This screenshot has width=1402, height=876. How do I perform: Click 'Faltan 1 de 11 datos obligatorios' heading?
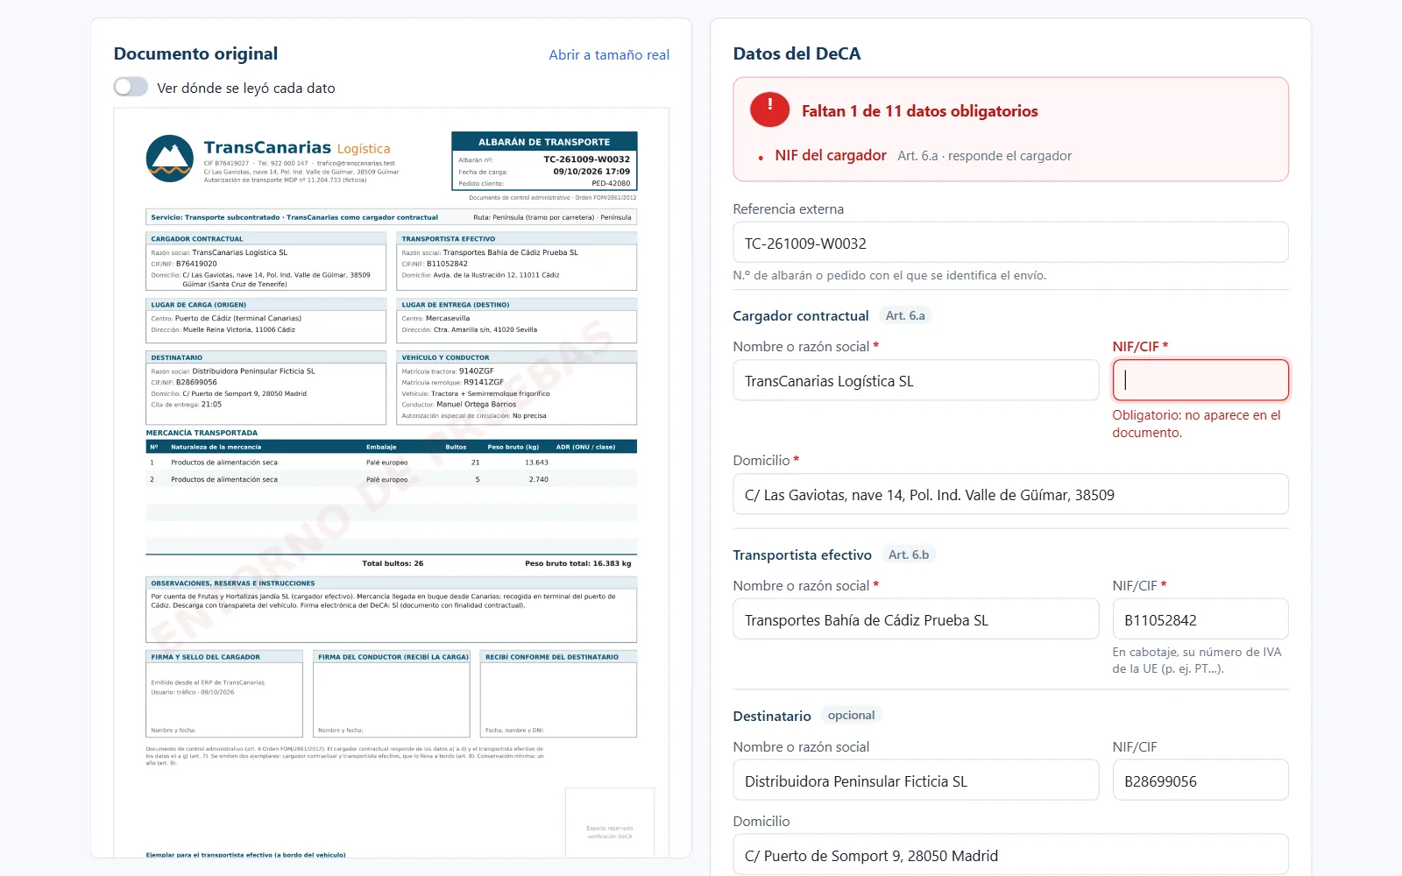point(919,111)
